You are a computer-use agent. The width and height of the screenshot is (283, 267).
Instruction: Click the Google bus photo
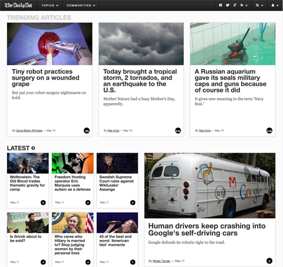coord(210,186)
